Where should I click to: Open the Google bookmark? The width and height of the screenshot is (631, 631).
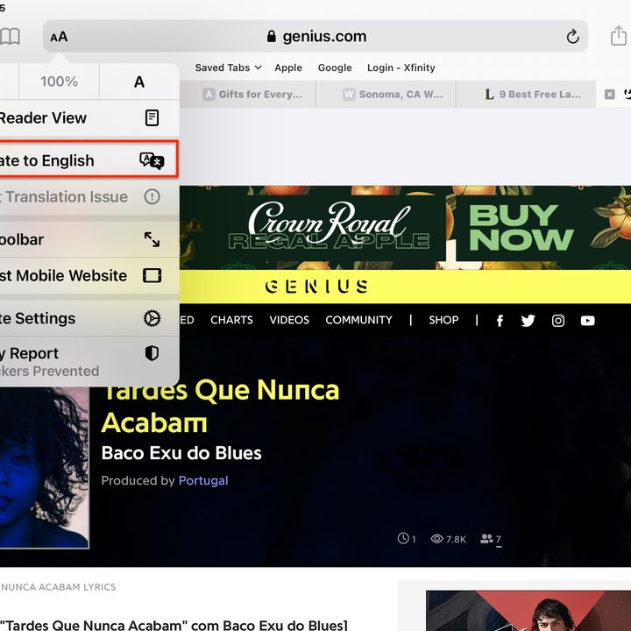(x=335, y=67)
